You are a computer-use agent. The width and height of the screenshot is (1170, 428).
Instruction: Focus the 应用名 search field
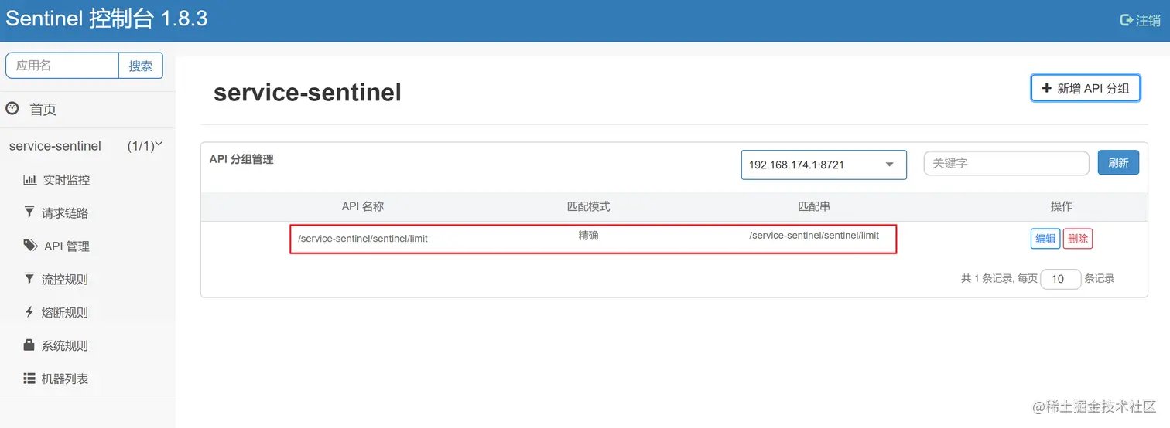(62, 66)
